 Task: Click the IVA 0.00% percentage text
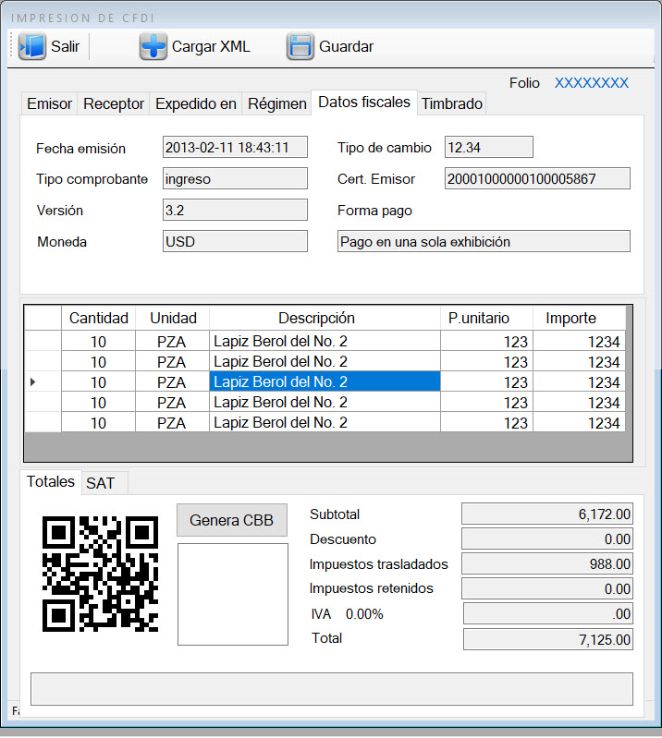click(x=364, y=614)
